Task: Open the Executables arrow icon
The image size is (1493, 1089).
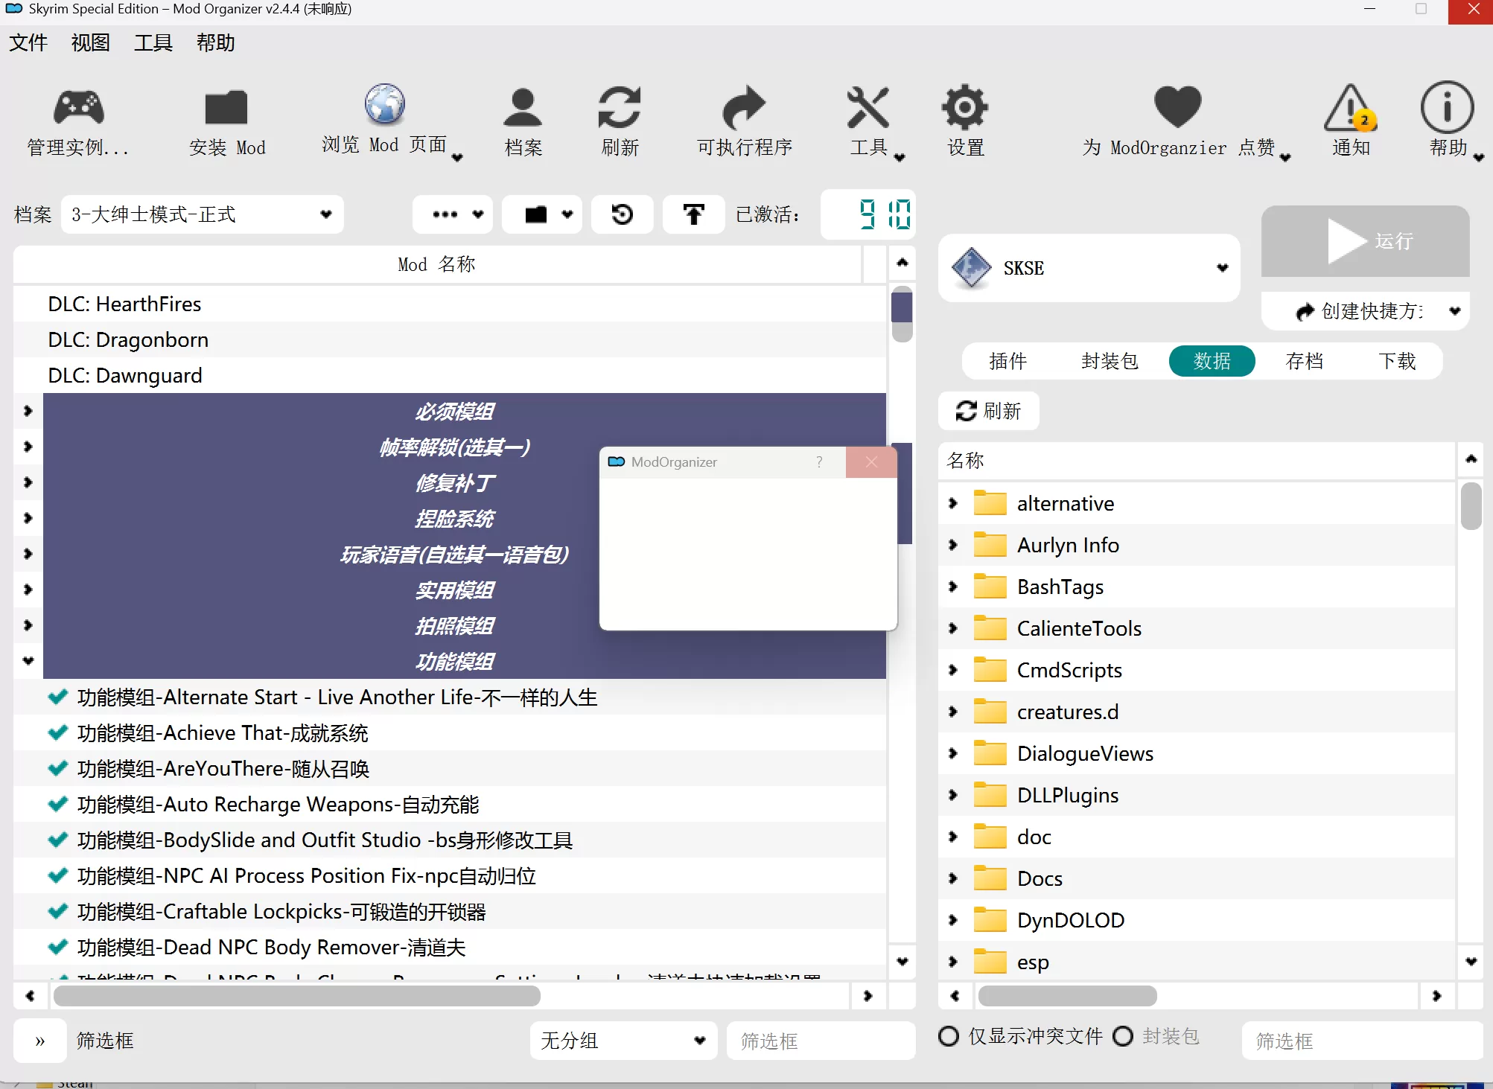Action: click(744, 108)
